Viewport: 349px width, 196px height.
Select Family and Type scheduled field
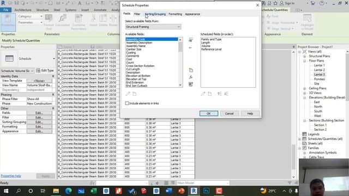coord(211,39)
